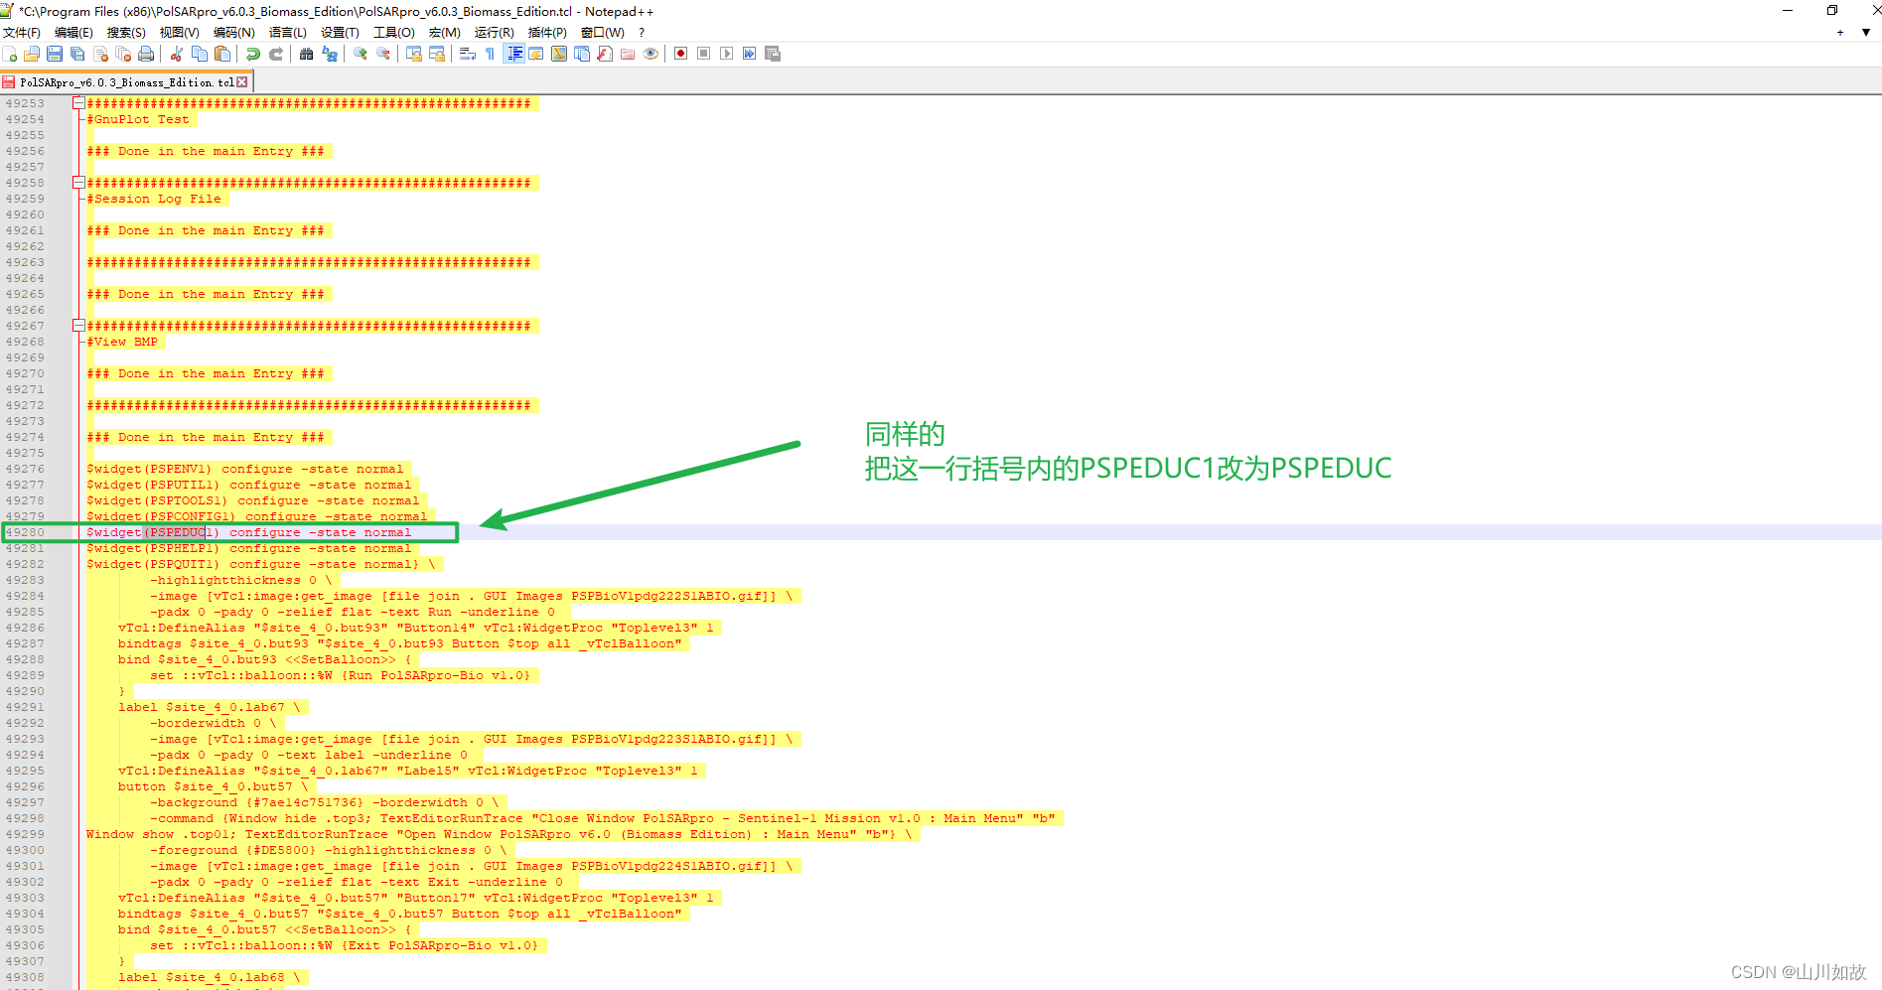This screenshot has width=1882, height=990.
Task: Click the '#Session Log File' comment line
Action: coord(154,199)
